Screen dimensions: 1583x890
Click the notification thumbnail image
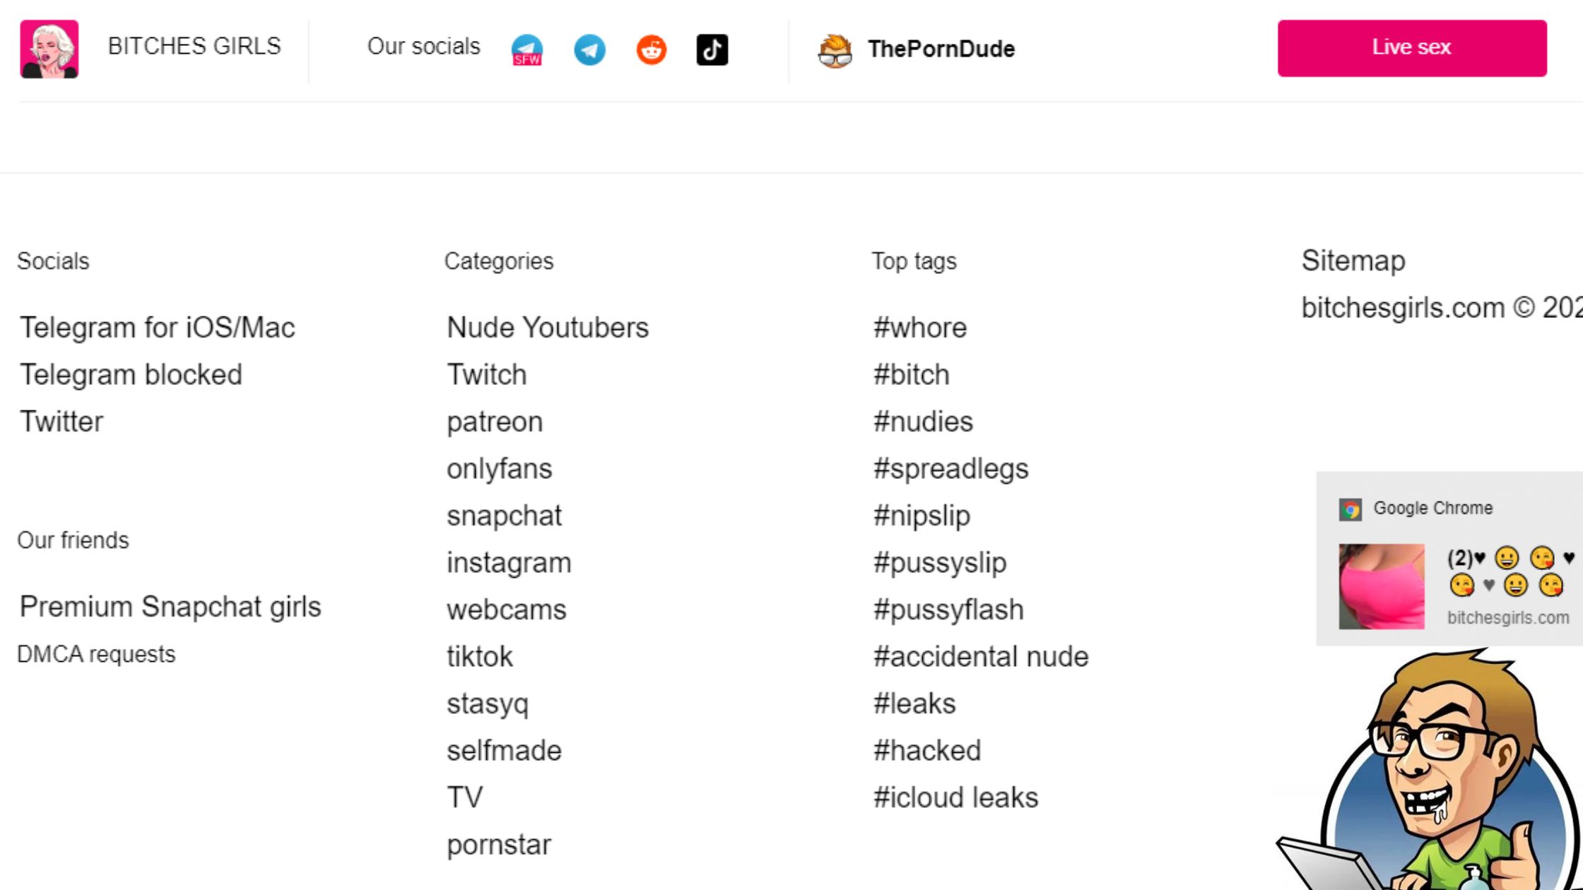[x=1381, y=586]
